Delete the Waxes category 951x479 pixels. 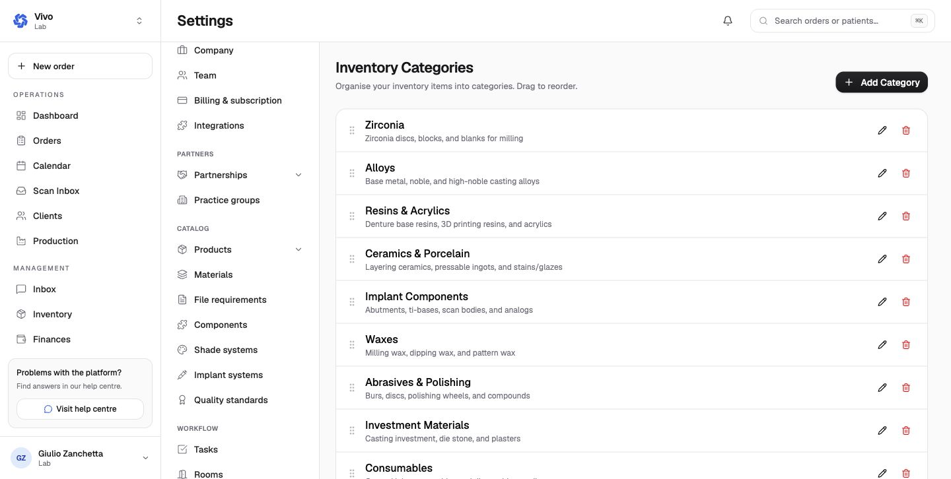[x=906, y=345]
